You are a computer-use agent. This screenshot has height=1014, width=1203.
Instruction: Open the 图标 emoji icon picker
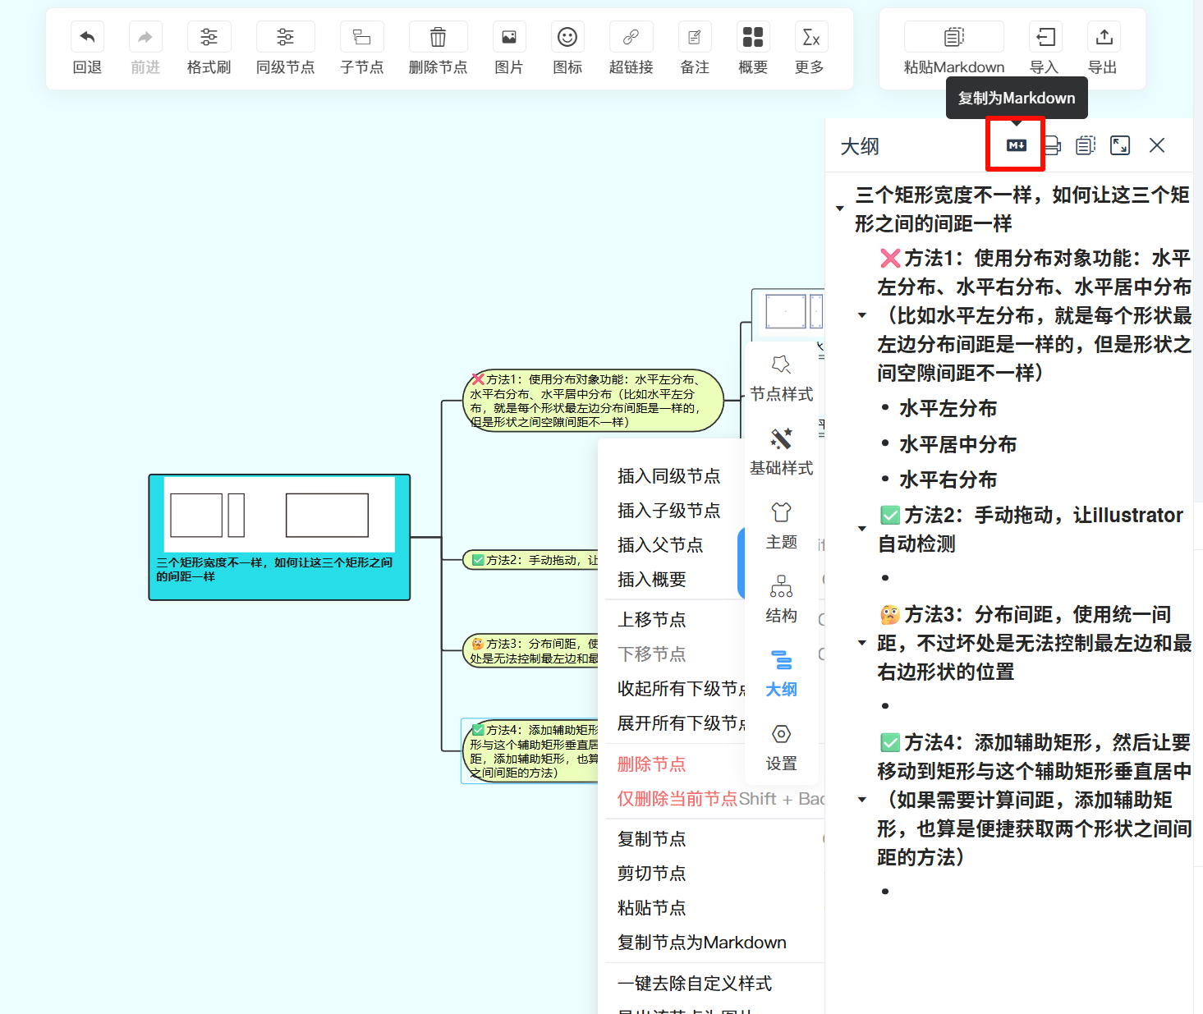pos(567,38)
